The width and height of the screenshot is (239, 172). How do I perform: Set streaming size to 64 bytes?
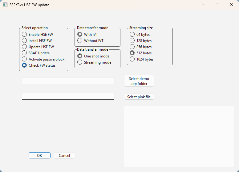[132, 35]
